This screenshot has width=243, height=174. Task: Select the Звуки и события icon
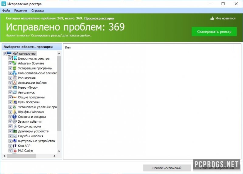point(15,122)
